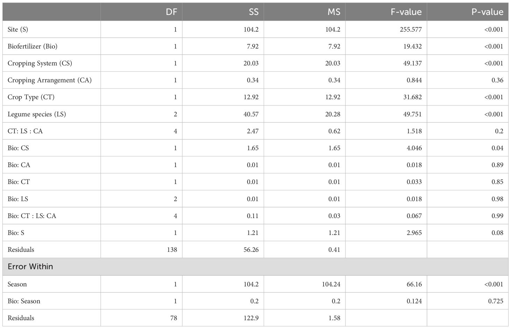Image resolution: width=511 pixels, height=329 pixels.
Task: Select the MS column header
Action: 334,12
